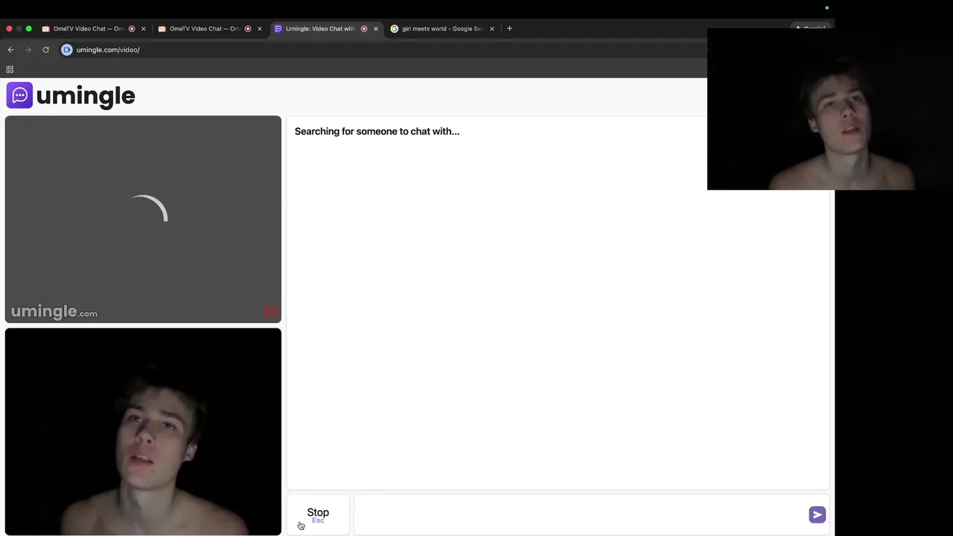The height and width of the screenshot is (536, 953).
Task: Switch to the leftmost OmeTV Video Chat tab
Action: (88, 29)
